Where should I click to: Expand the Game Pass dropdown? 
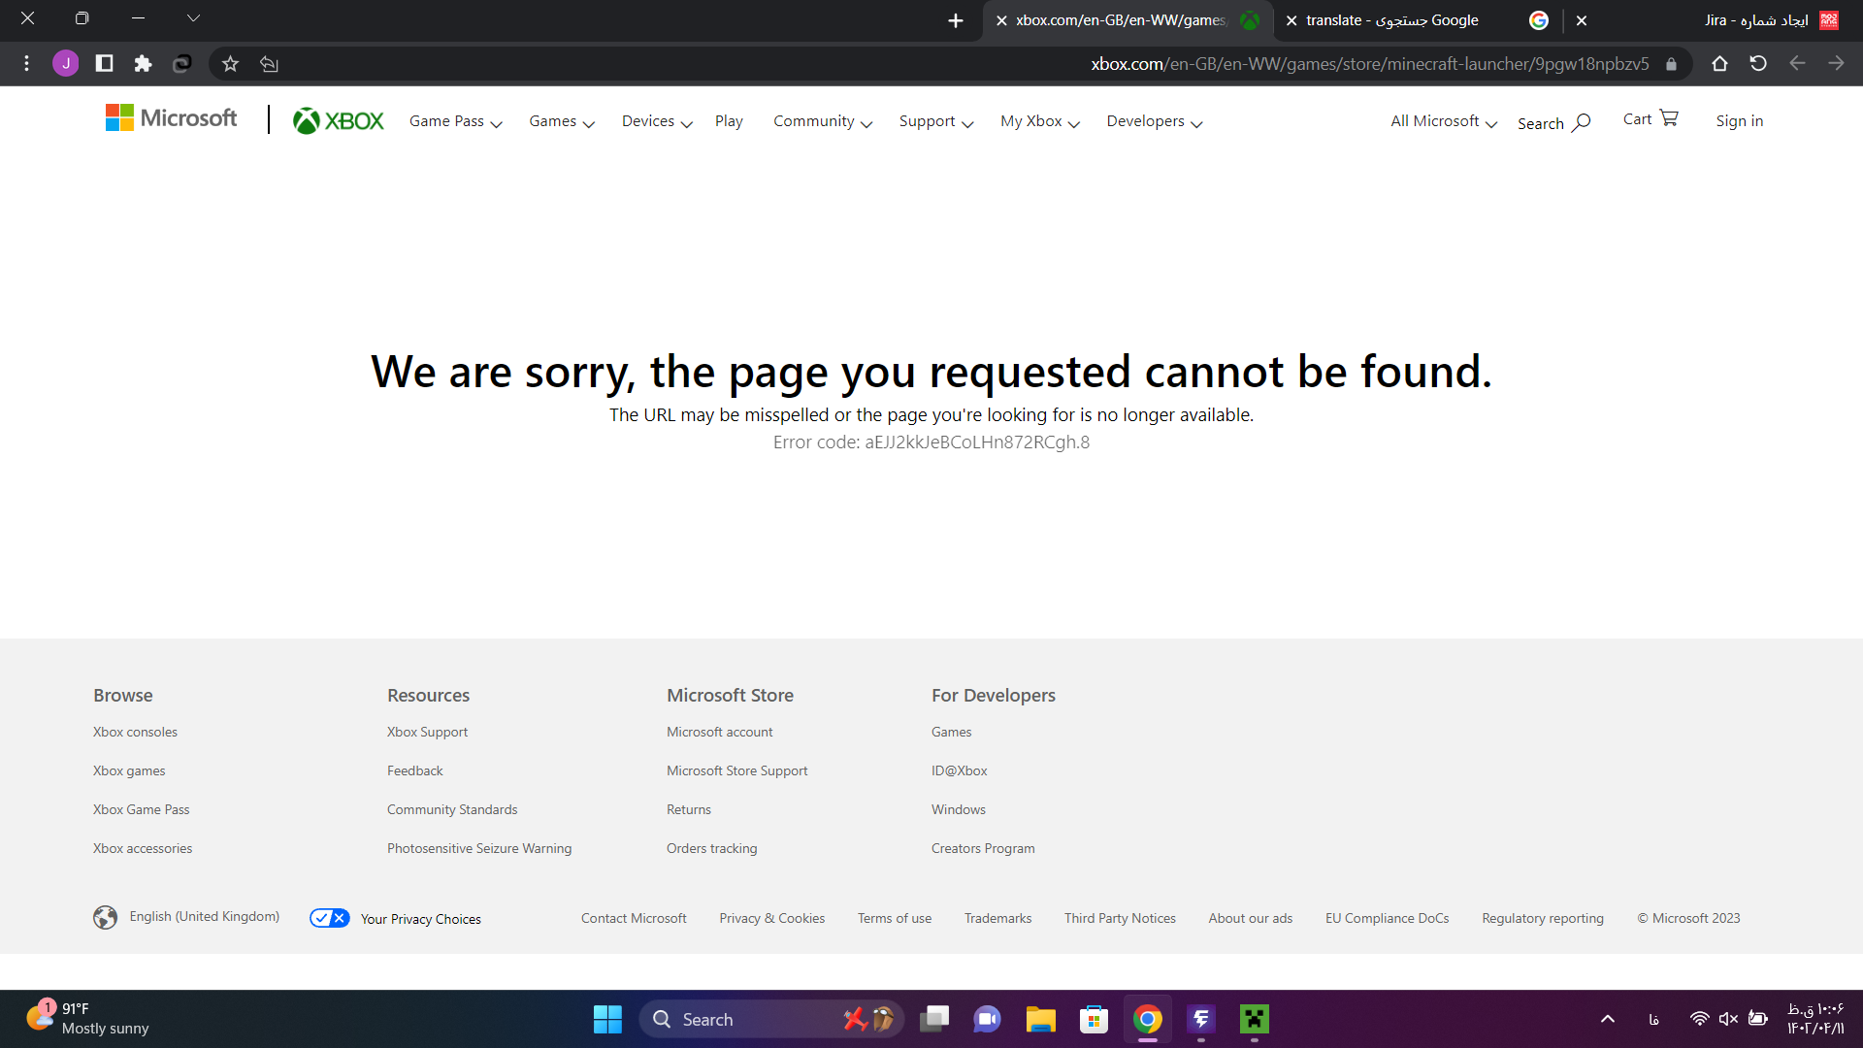455,121
